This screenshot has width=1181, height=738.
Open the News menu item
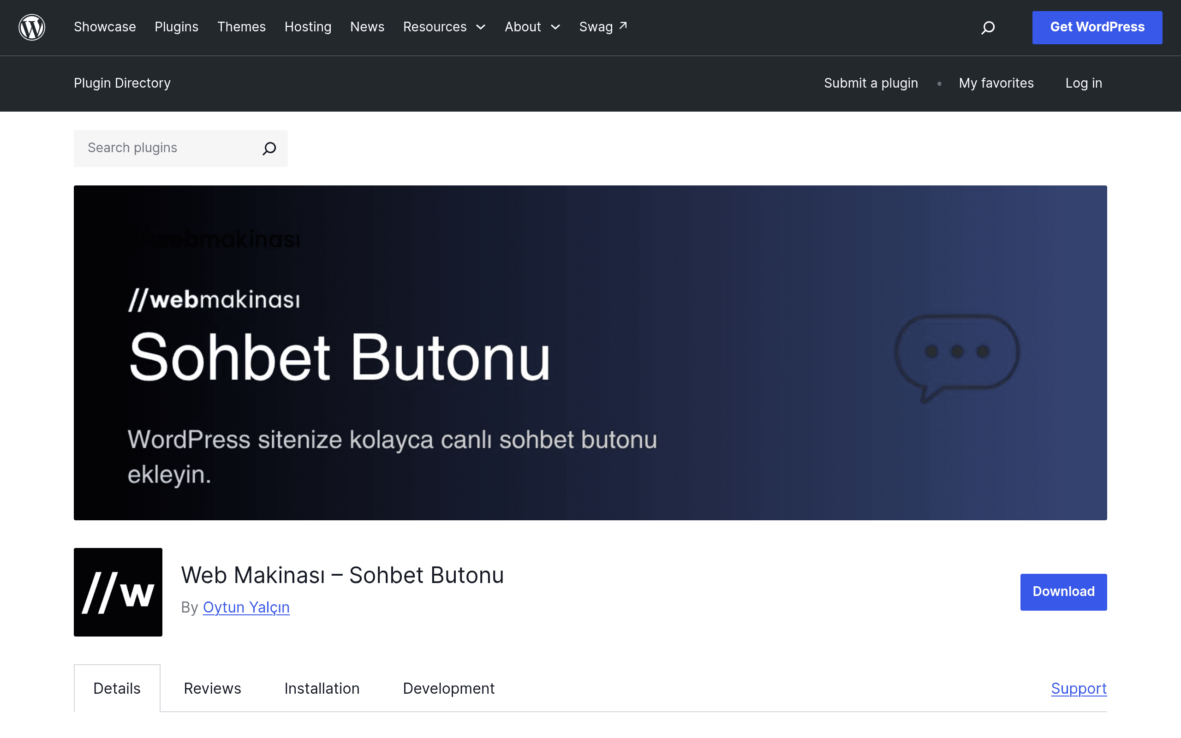[x=368, y=27]
